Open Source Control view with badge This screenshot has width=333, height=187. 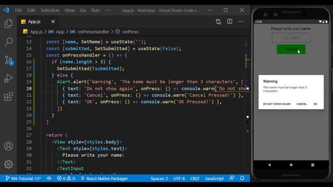coord(9,60)
